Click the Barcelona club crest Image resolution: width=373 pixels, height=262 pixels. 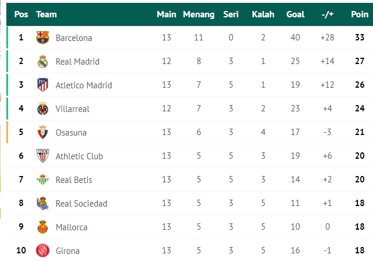(x=43, y=38)
